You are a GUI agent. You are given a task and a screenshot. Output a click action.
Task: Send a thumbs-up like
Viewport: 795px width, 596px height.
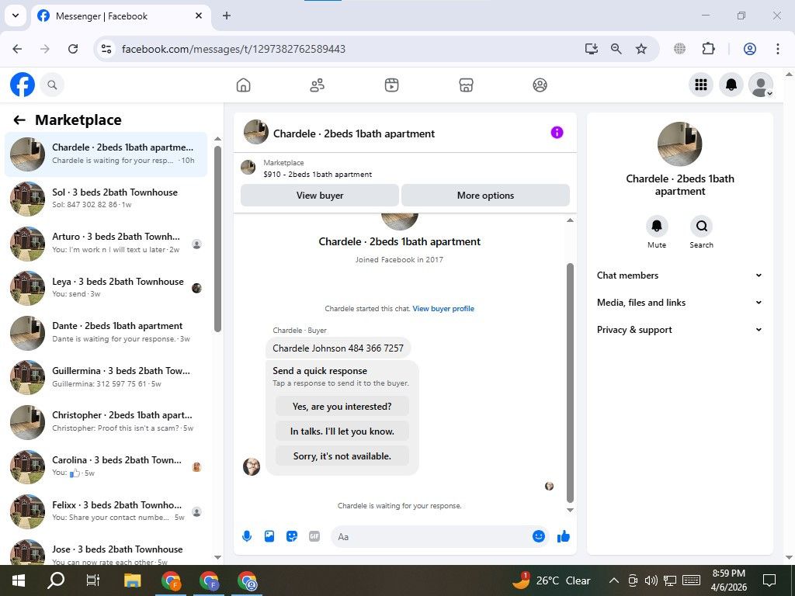point(564,536)
